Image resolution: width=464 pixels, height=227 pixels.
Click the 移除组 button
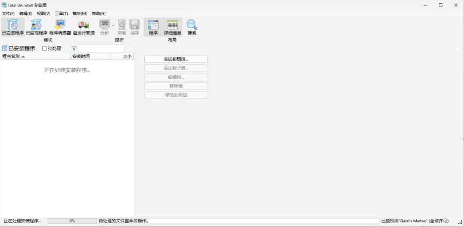click(x=176, y=86)
